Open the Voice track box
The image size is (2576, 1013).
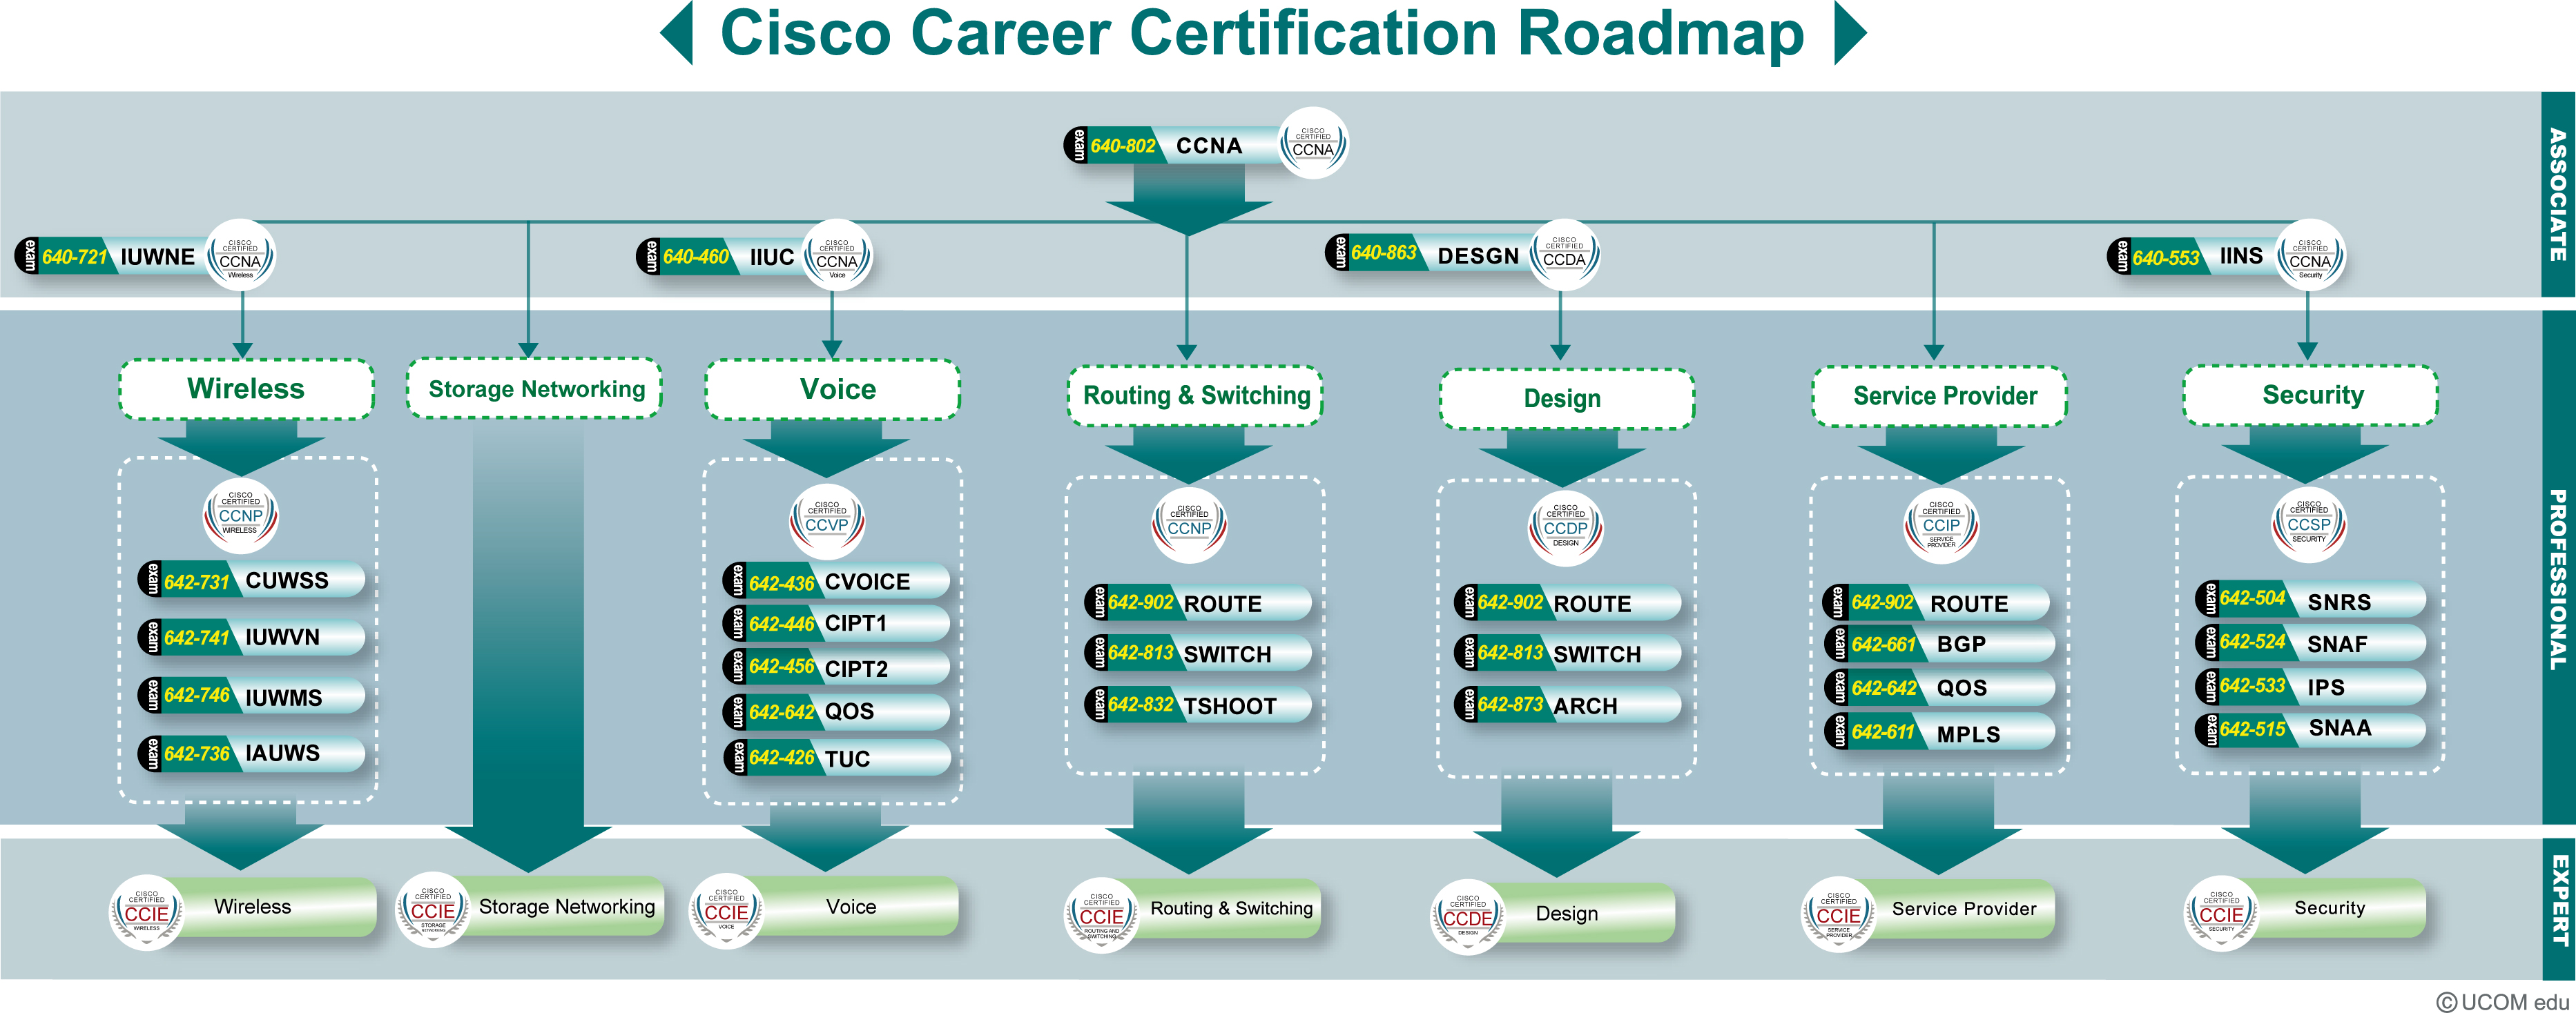[833, 389]
